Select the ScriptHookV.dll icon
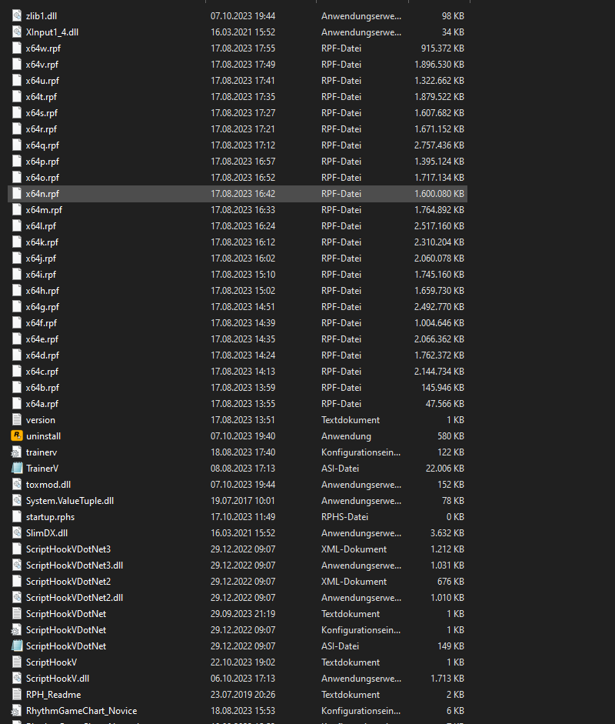This screenshot has width=615, height=724. click(x=17, y=679)
